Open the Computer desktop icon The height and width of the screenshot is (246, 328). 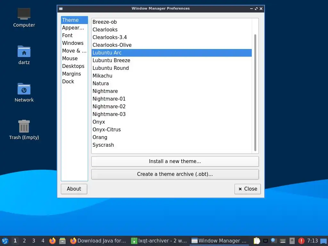click(24, 18)
